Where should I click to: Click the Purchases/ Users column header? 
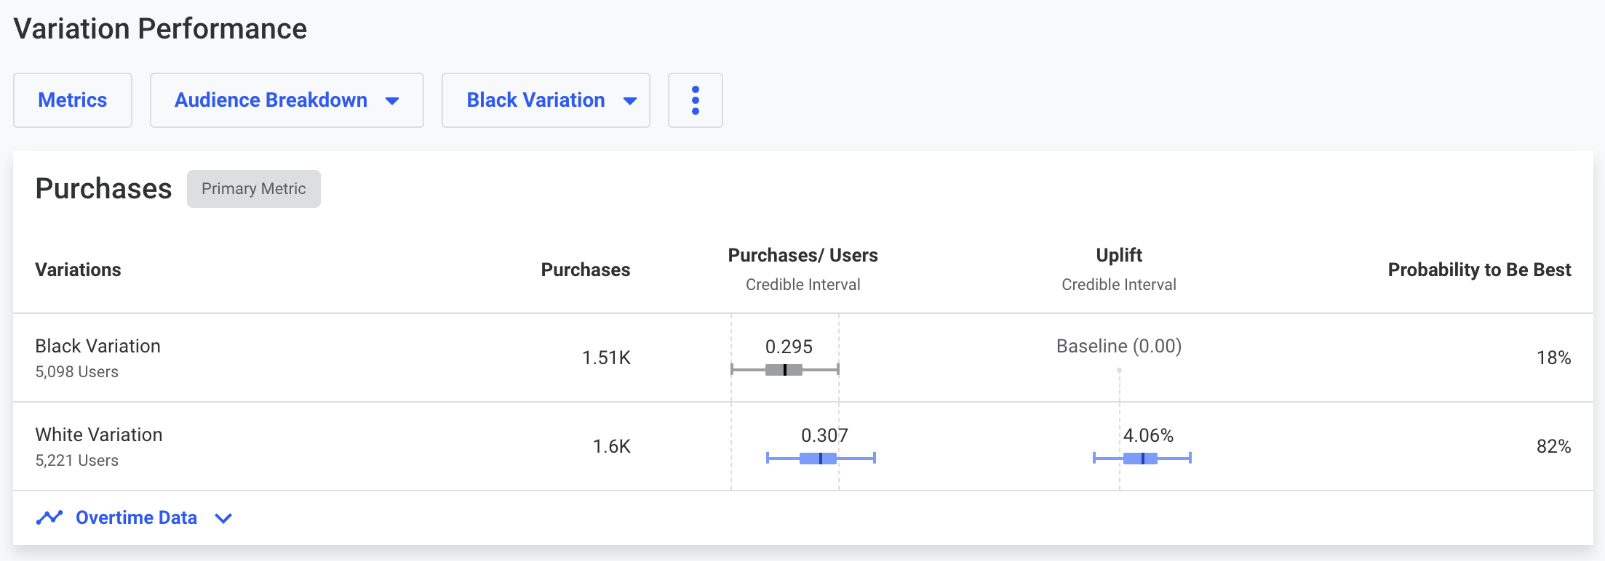coord(802,255)
